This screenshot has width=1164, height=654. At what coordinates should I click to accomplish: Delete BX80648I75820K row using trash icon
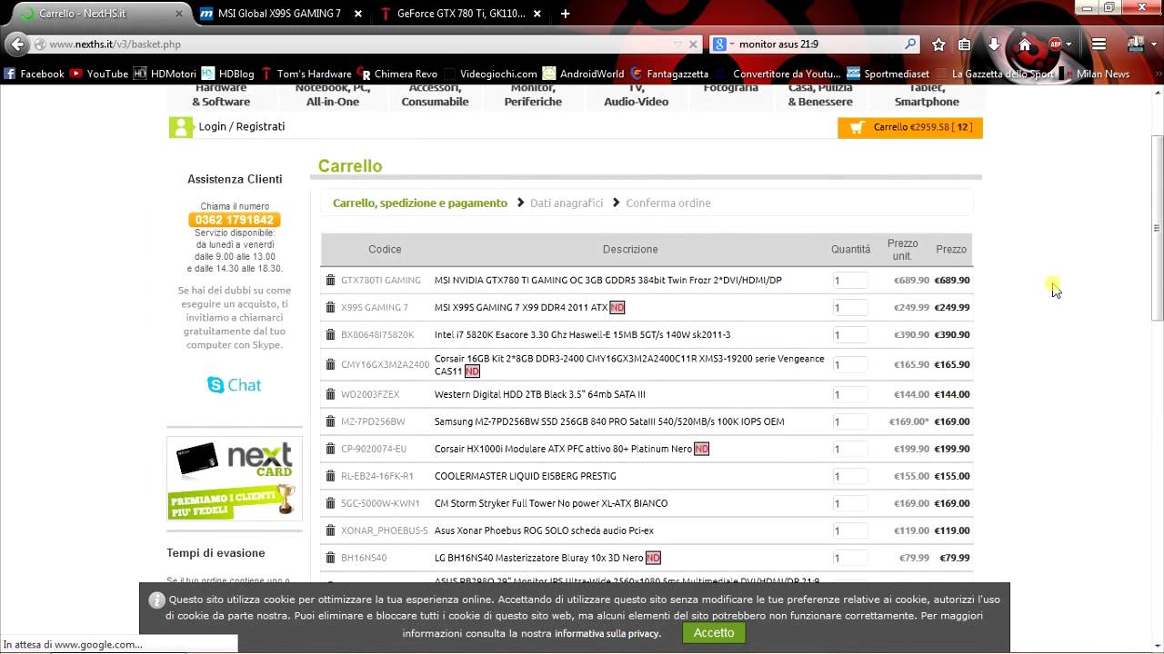click(330, 334)
